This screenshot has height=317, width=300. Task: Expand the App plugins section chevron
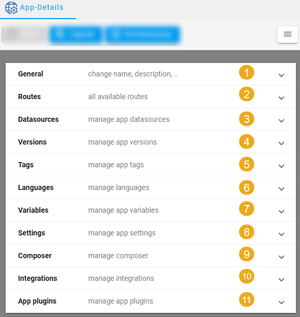(x=281, y=302)
